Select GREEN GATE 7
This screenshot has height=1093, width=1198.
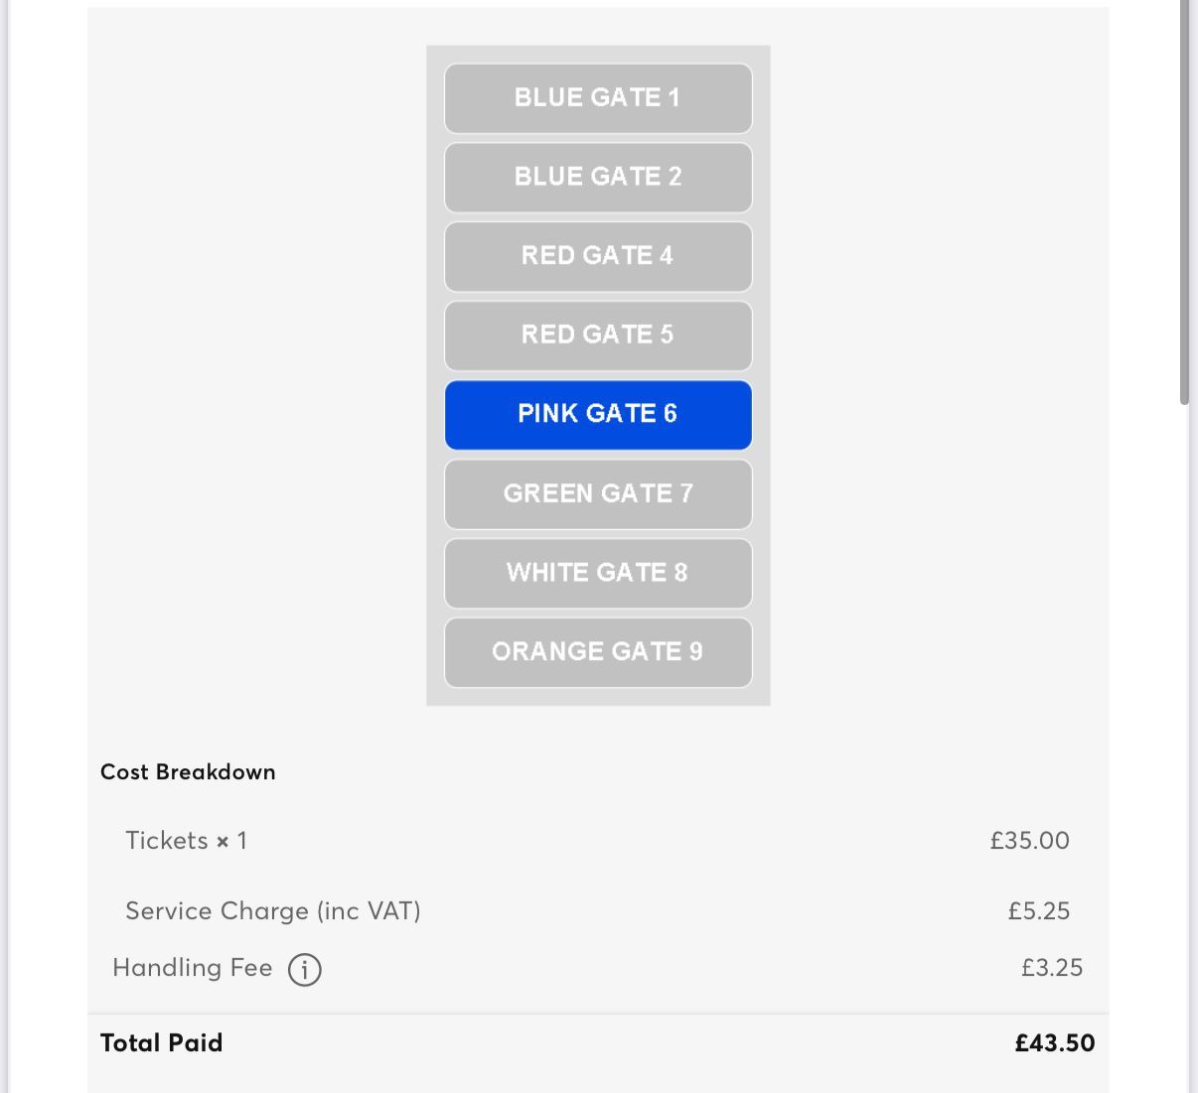point(598,493)
